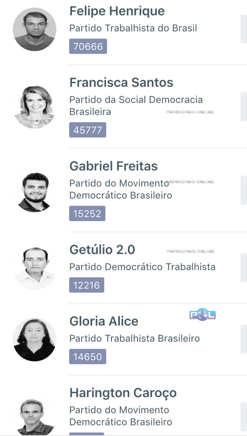The width and height of the screenshot is (247, 436).
Task: Select the 15252 number badge
Action: click(87, 214)
